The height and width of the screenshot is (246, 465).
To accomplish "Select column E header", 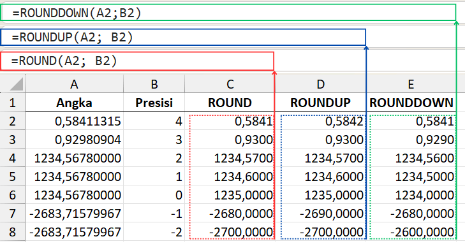I will [x=411, y=84].
